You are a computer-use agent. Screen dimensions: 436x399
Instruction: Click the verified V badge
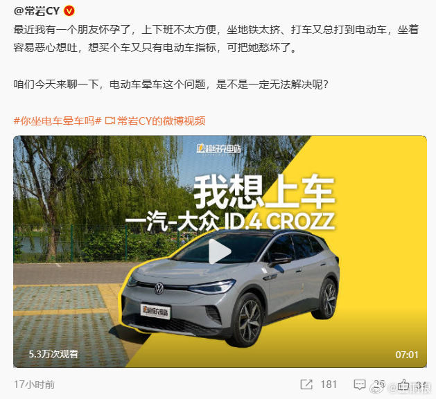click(69, 11)
